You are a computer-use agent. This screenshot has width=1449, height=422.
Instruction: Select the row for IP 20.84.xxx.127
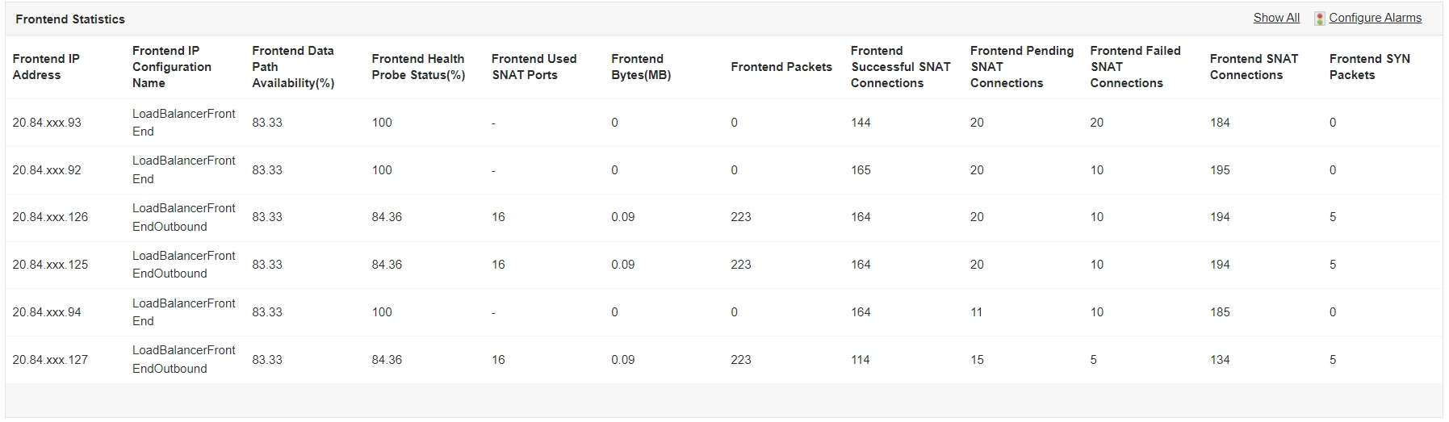click(x=50, y=360)
